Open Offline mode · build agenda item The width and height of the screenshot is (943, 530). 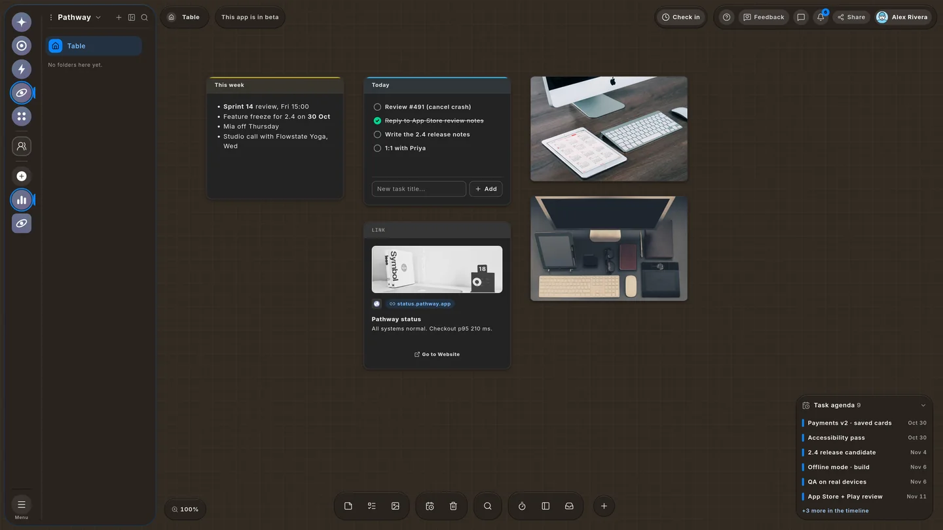coord(864,467)
